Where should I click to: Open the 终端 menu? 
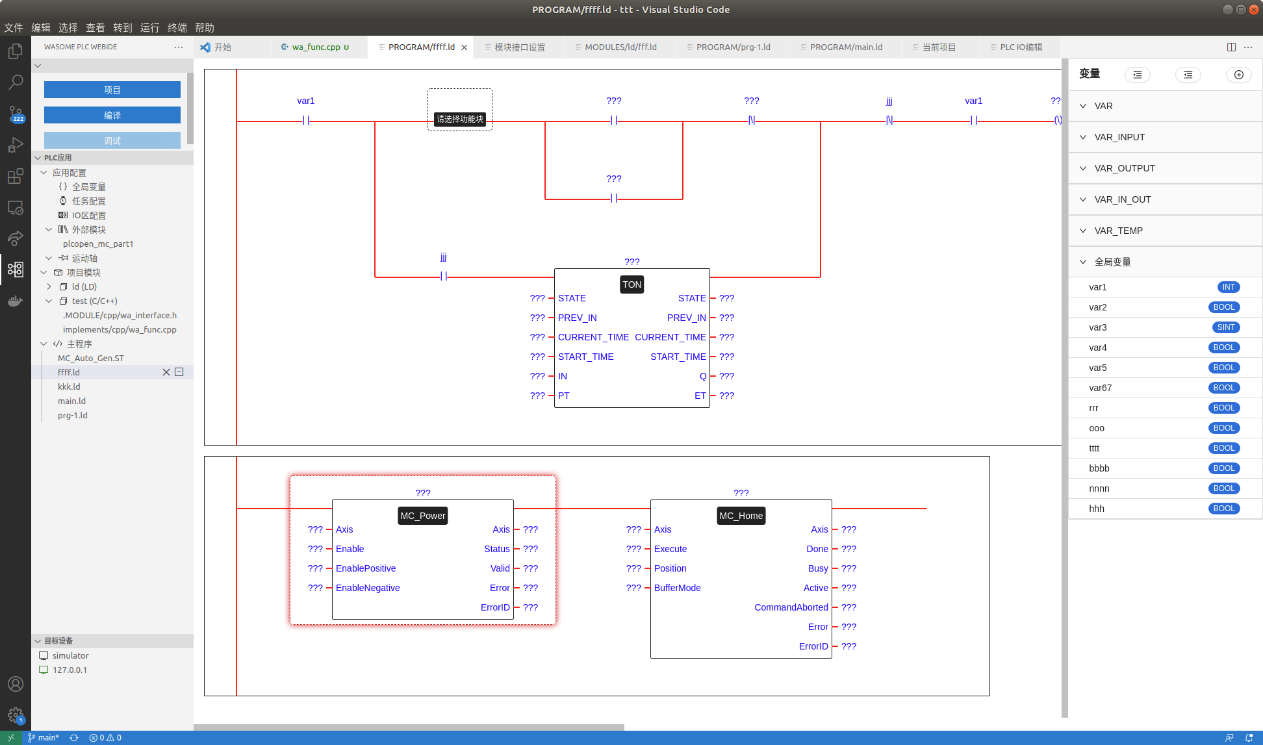click(x=177, y=27)
